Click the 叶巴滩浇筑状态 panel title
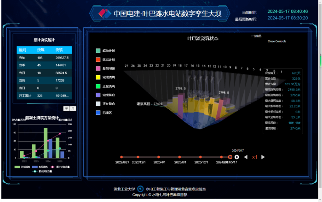Screen dimensions: 322x202 click(203, 38)
